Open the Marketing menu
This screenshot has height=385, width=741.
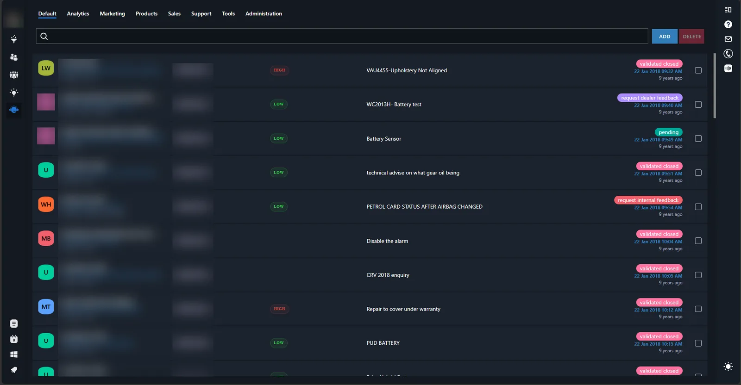pos(112,13)
